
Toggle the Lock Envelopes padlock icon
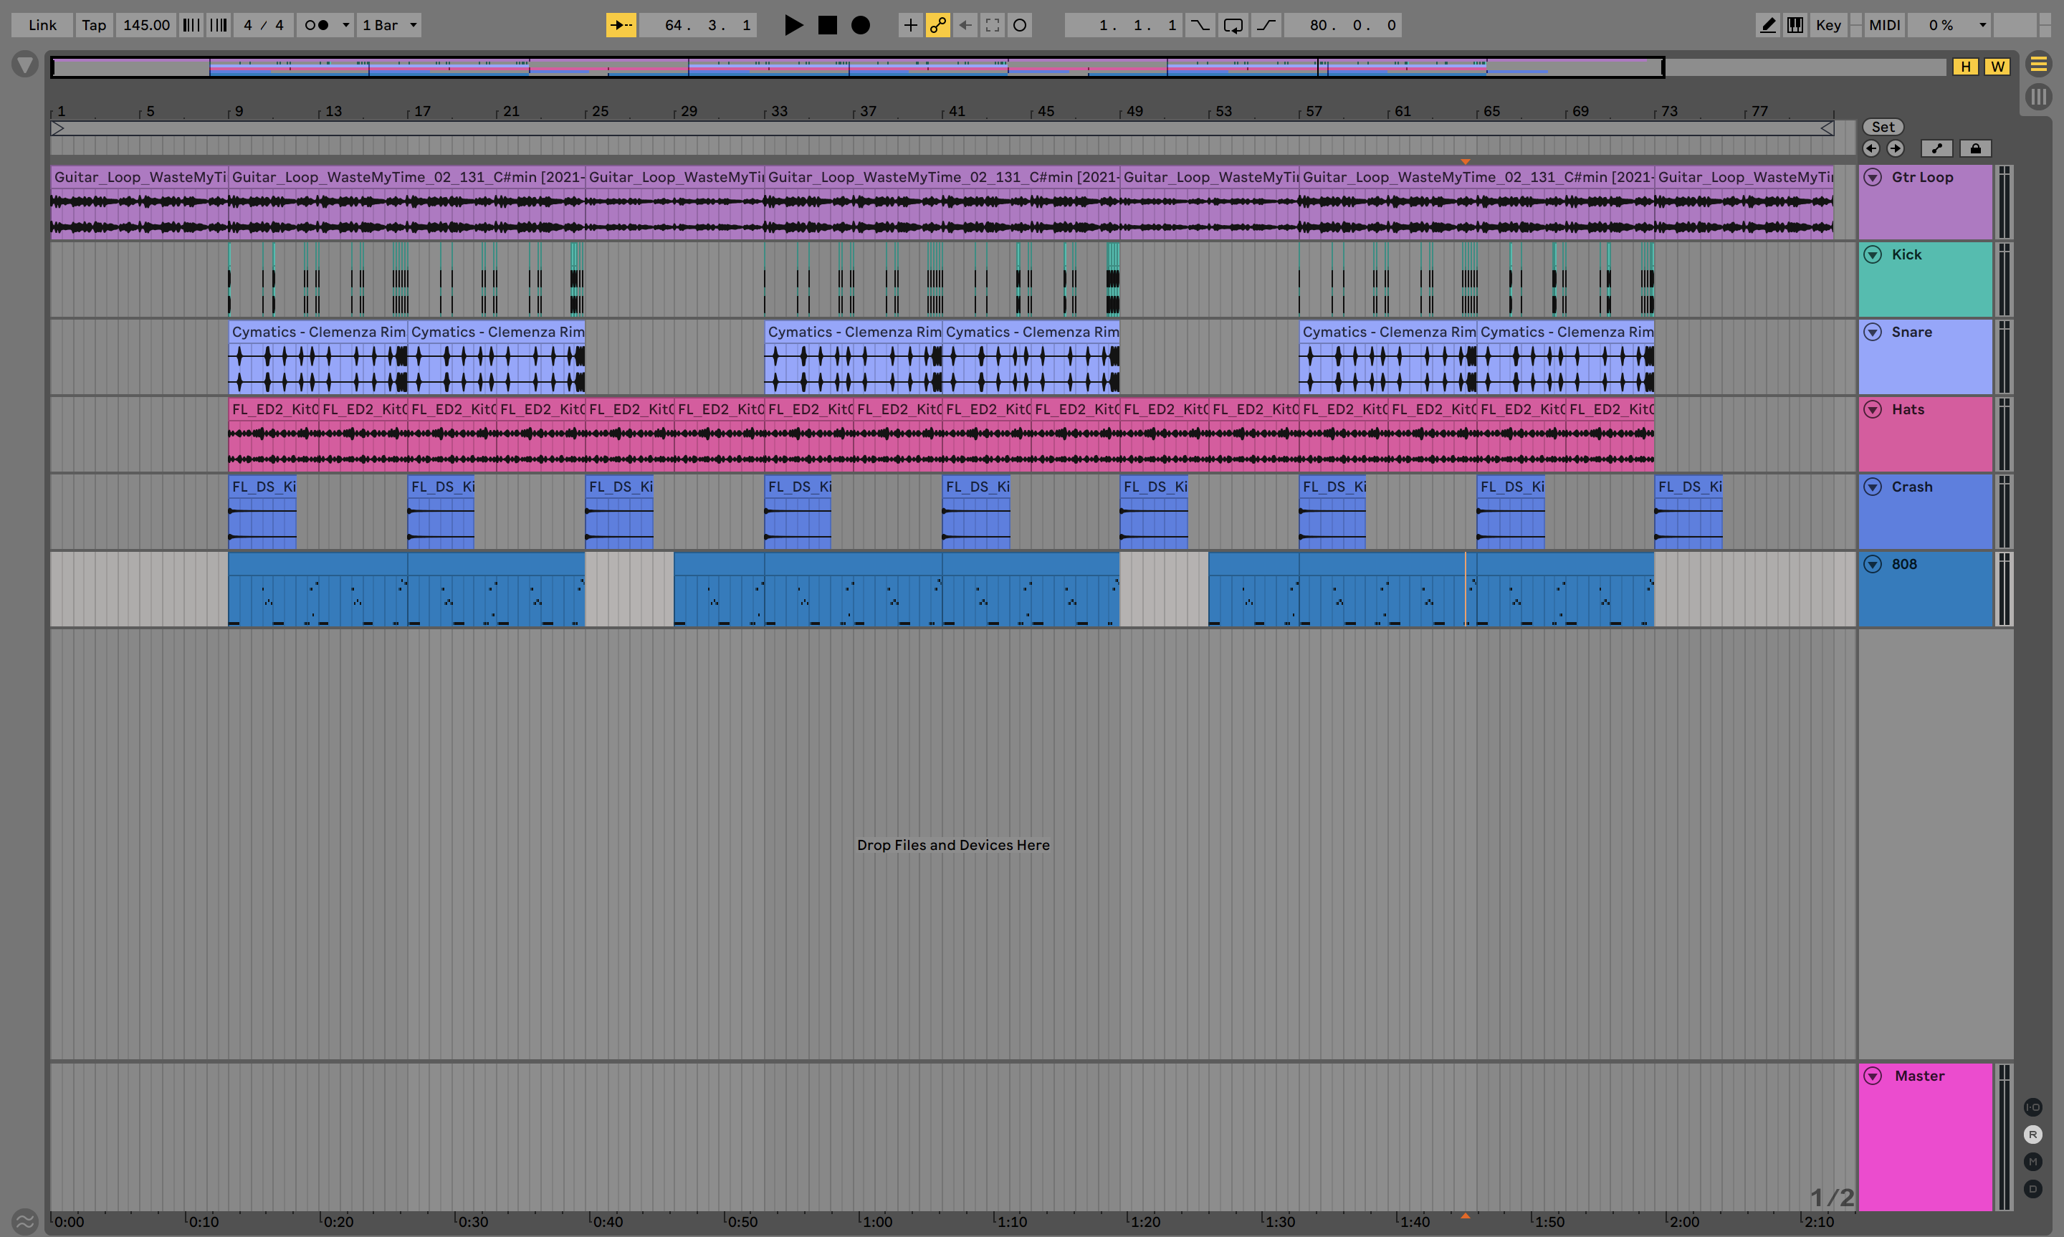tap(1975, 148)
